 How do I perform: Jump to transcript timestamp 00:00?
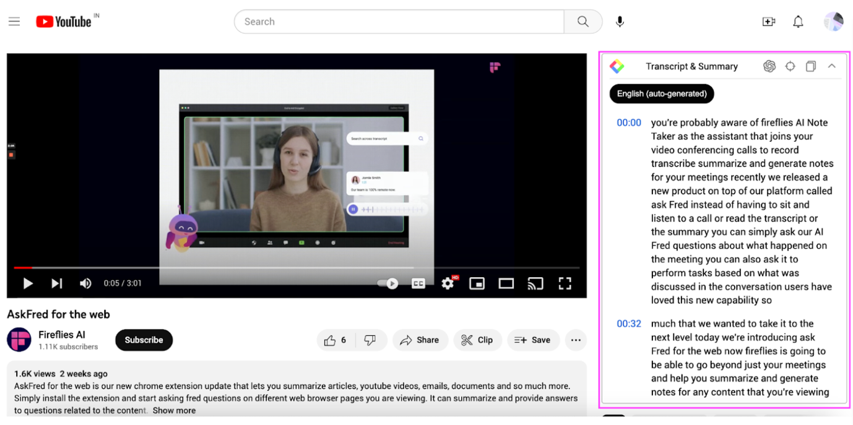pos(629,122)
